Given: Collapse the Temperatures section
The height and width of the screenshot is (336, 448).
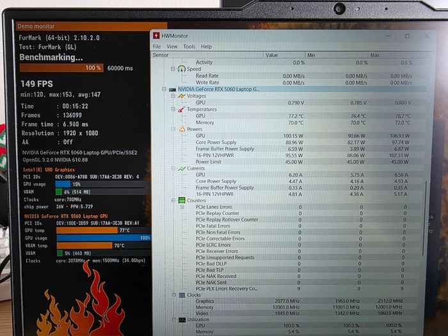Looking at the screenshot, I should pos(173,109).
